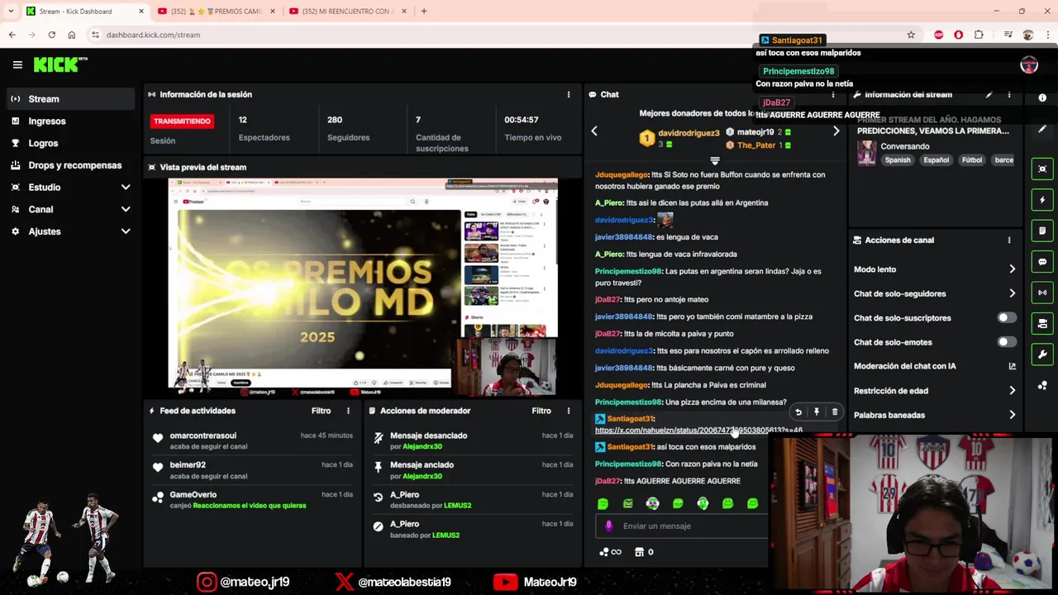Click Alejandrx30 under Mensaje desanclado

click(x=422, y=446)
